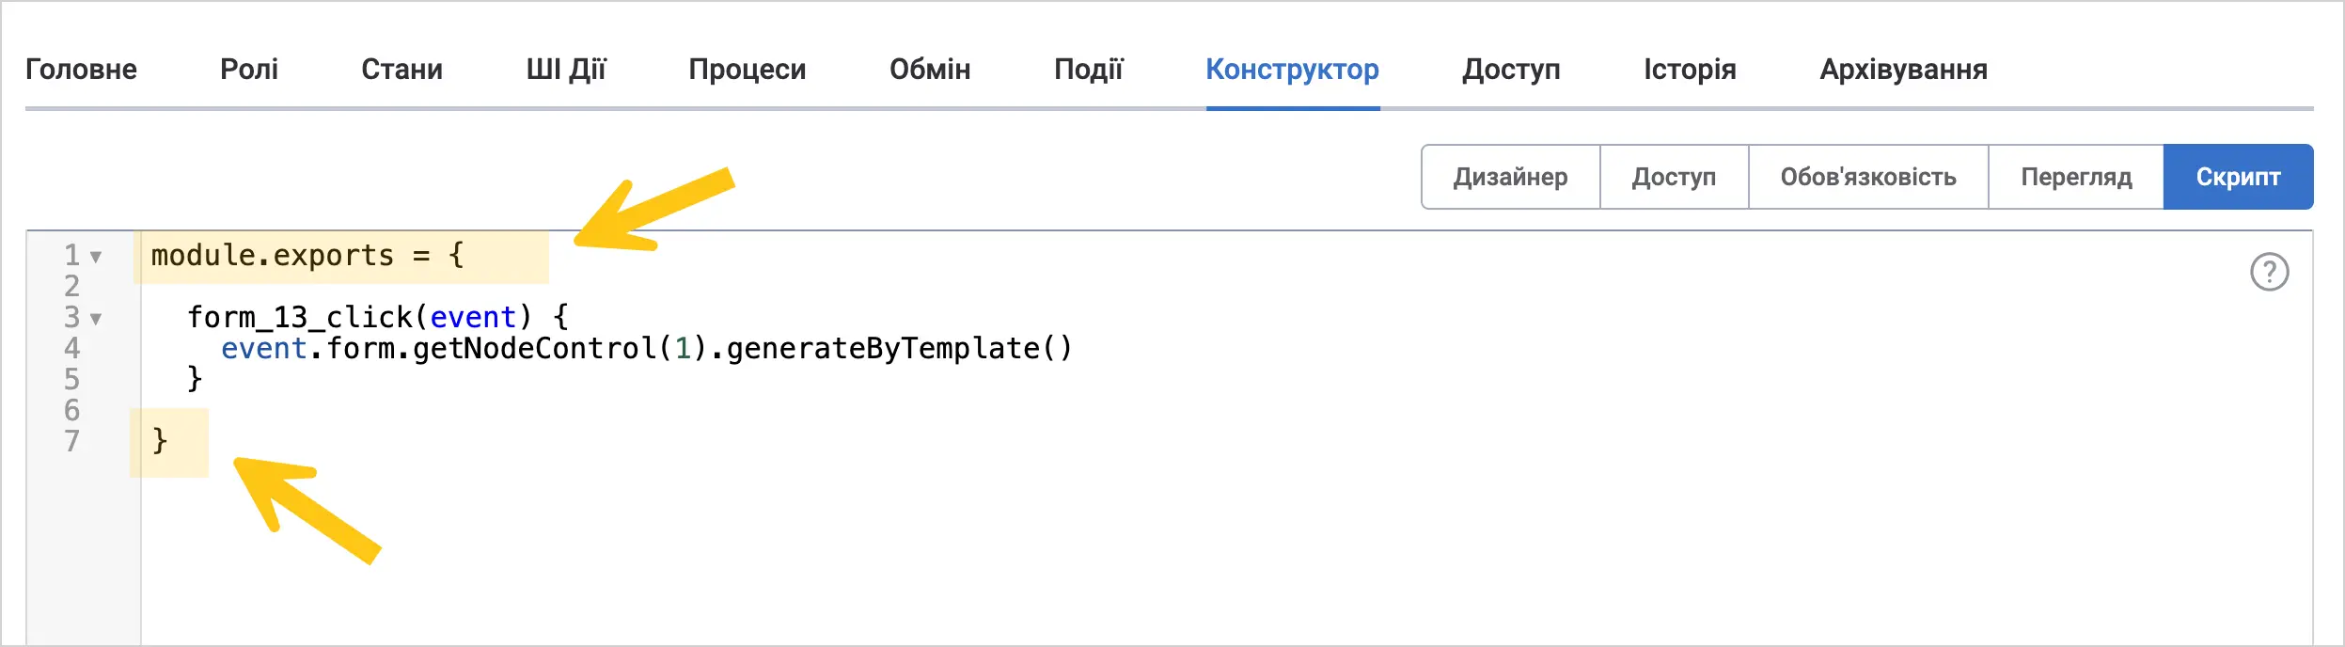Open the Події tab
The image size is (2345, 647).
click(x=1089, y=70)
